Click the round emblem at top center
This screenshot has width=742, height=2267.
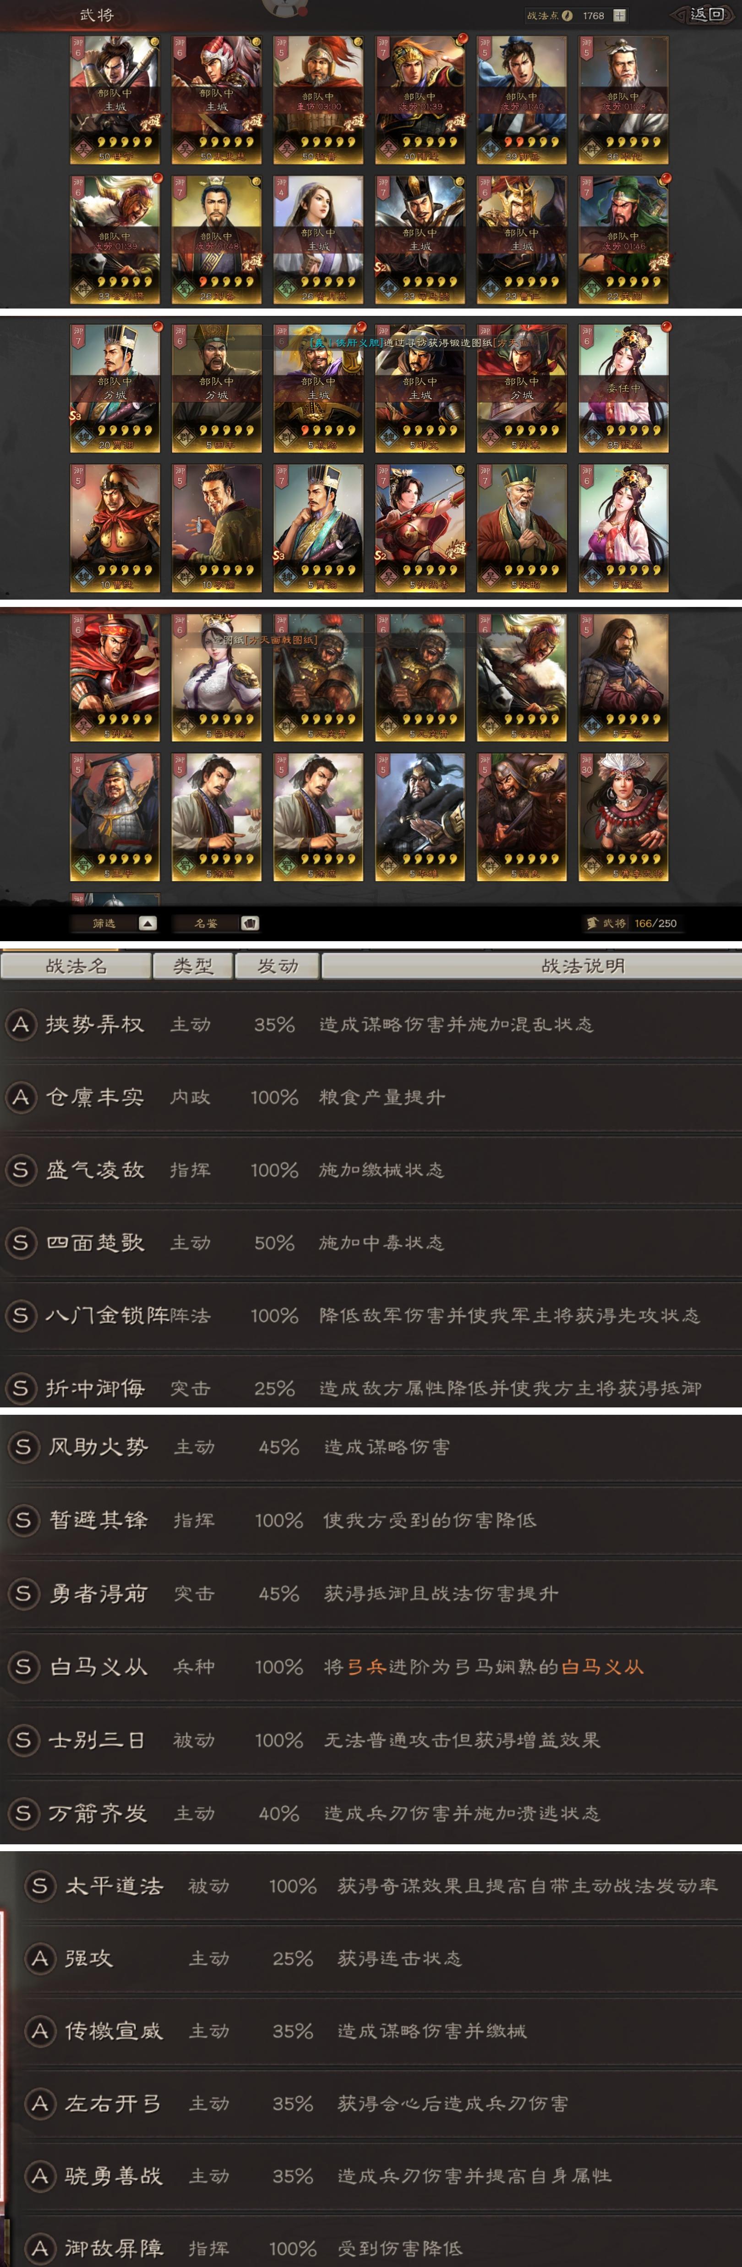(285, 8)
